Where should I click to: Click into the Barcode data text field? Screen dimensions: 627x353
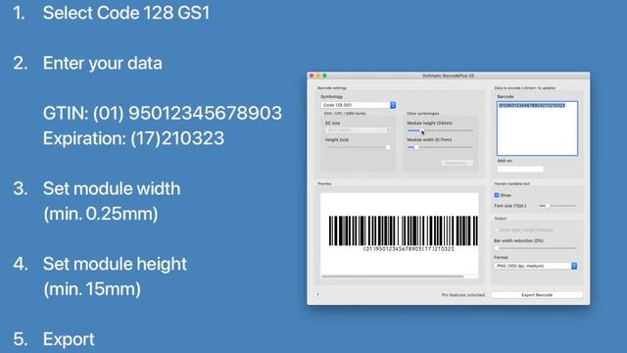click(x=537, y=128)
